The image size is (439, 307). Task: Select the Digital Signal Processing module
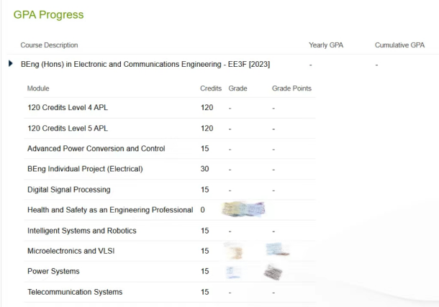click(x=68, y=190)
